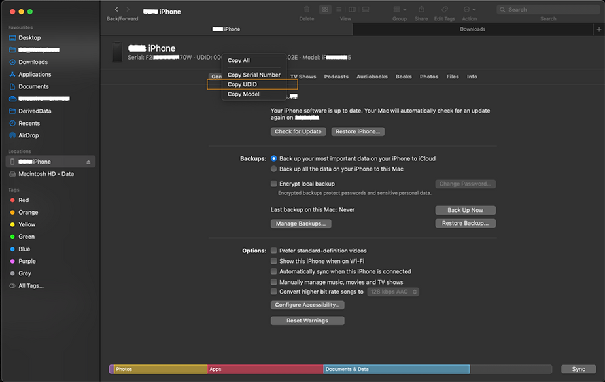Screen dimensions: 605x382
Task: Open the 128 kbps AAC dropdown
Action: click(392, 292)
